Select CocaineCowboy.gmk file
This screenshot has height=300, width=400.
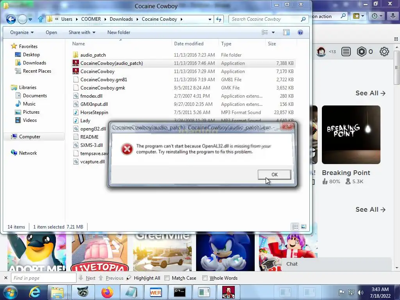click(x=184, y=88)
